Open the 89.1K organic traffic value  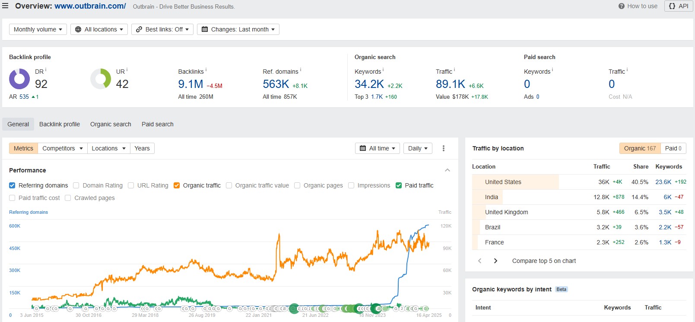(x=451, y=84)
